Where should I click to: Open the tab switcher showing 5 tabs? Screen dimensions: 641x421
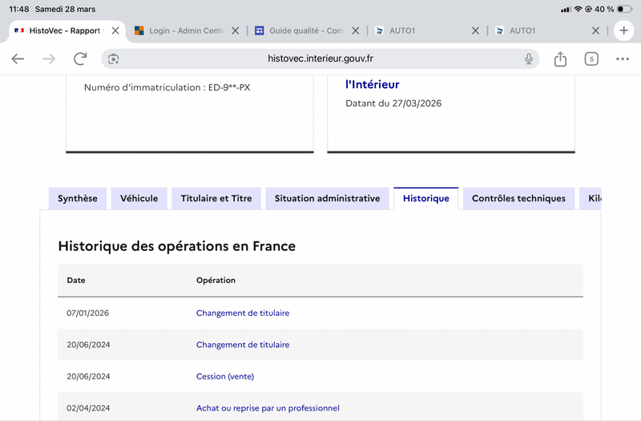point(591,59)
